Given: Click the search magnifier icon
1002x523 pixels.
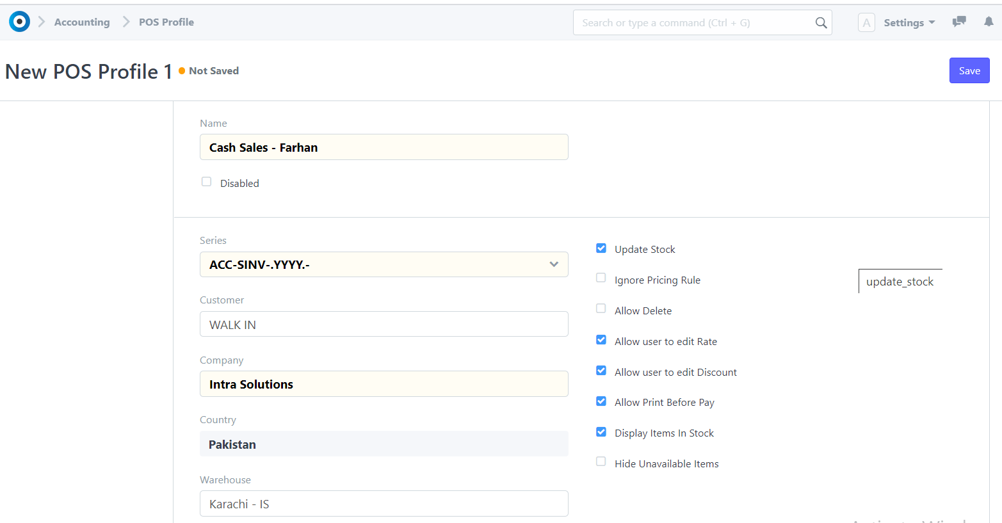Looking at the screenshot, I should coord(821,22).
